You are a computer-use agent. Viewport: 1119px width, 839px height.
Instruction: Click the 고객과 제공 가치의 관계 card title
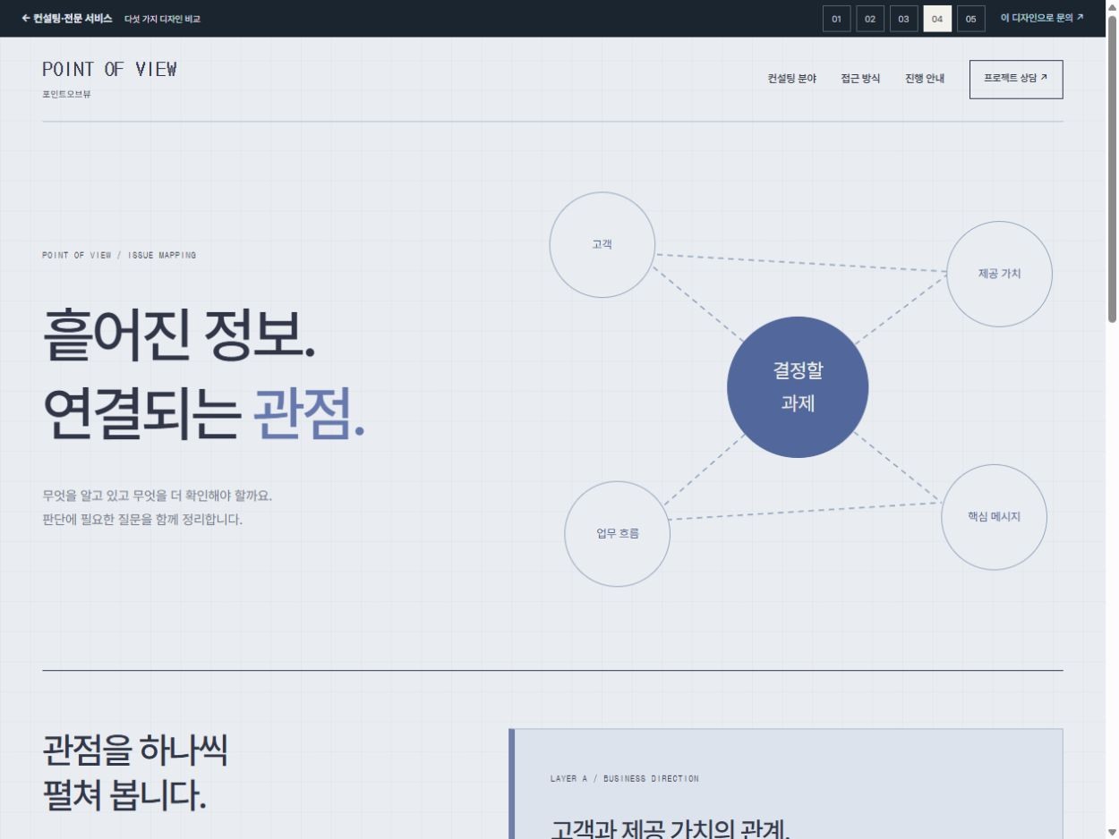click(670, 828)
